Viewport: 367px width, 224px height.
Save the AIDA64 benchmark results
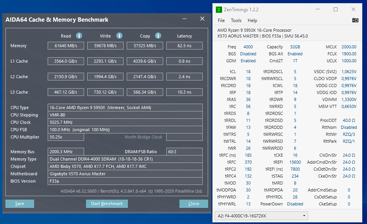[20, 203]
